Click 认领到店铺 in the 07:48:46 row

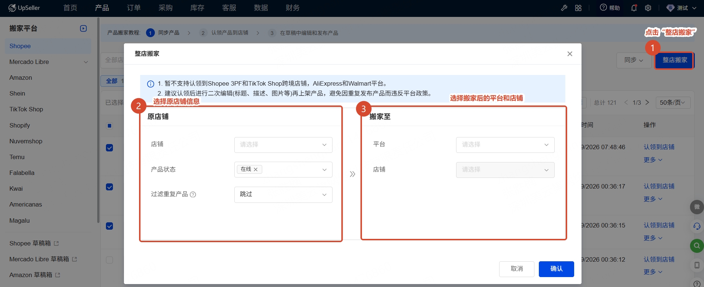click(x=659, y=147)
